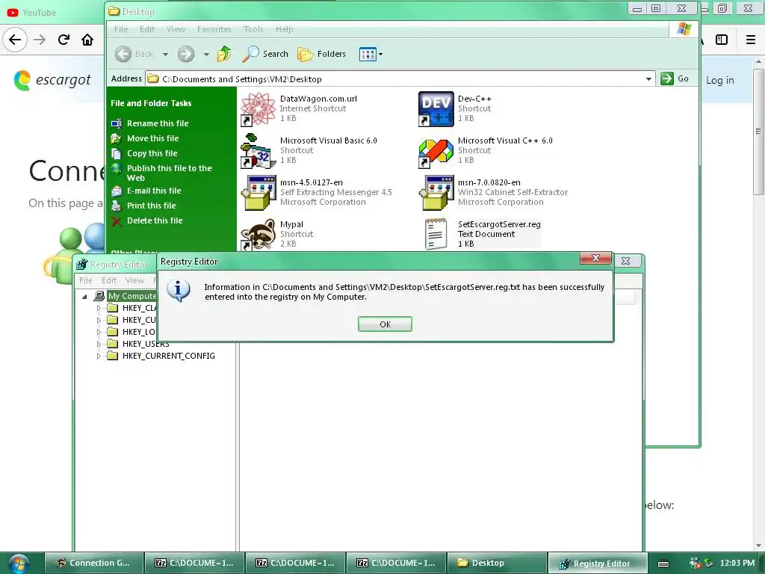Click Publish this file to the Web
The height and width of the screenshot is (574, 765).
point(170,173)
